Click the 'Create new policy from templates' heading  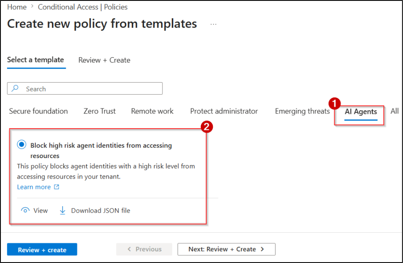[102, 24]
